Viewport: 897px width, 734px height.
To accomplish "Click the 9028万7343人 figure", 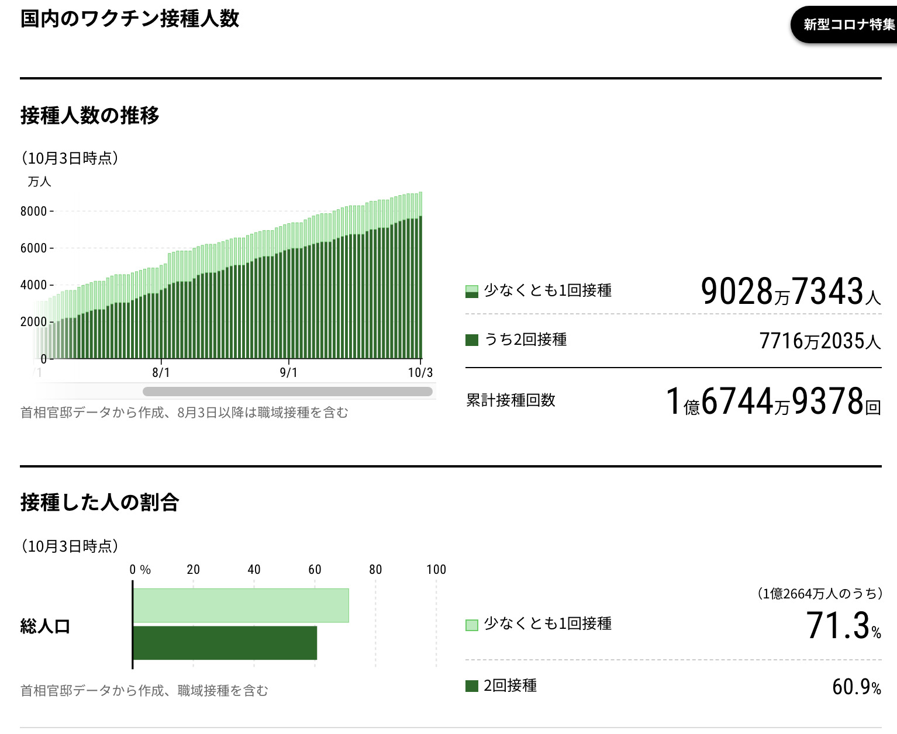I will [x=790, y=291].
